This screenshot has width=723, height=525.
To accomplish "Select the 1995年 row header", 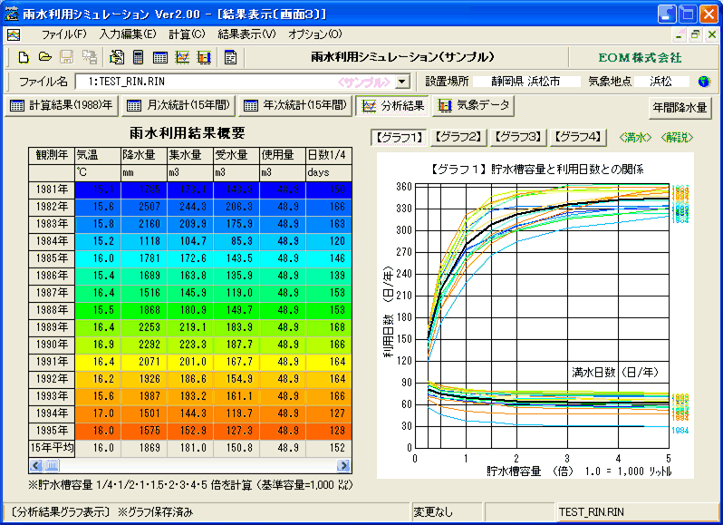I will pyautogui.click(x=52, y=431).
